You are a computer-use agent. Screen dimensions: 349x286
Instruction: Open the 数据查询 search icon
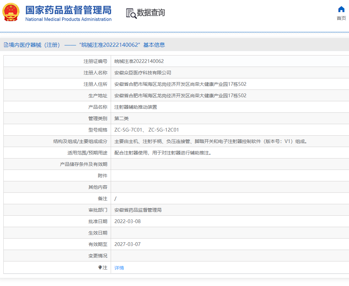point(131,13)
